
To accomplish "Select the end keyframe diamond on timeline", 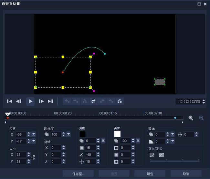I will (x=175, y=118).
